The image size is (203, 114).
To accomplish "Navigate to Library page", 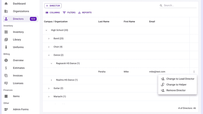I will (21, 40).
